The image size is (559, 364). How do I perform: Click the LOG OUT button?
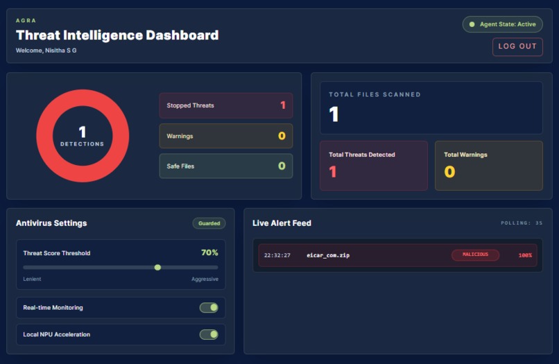pyautogui.click(x=517, y=46)
